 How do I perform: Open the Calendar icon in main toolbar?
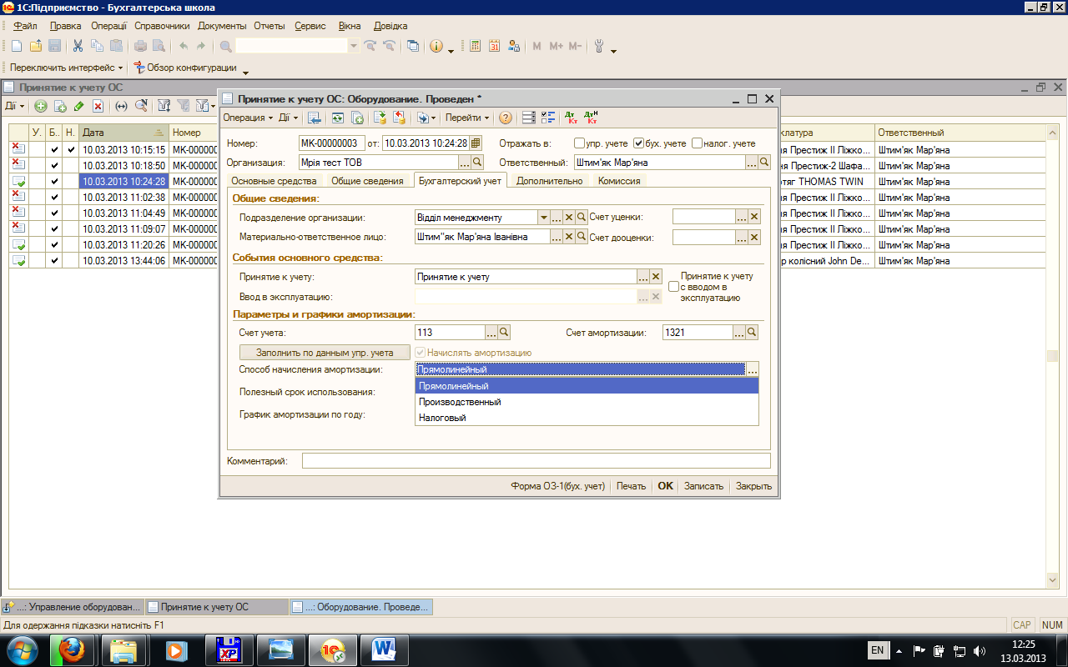[494, 47]
